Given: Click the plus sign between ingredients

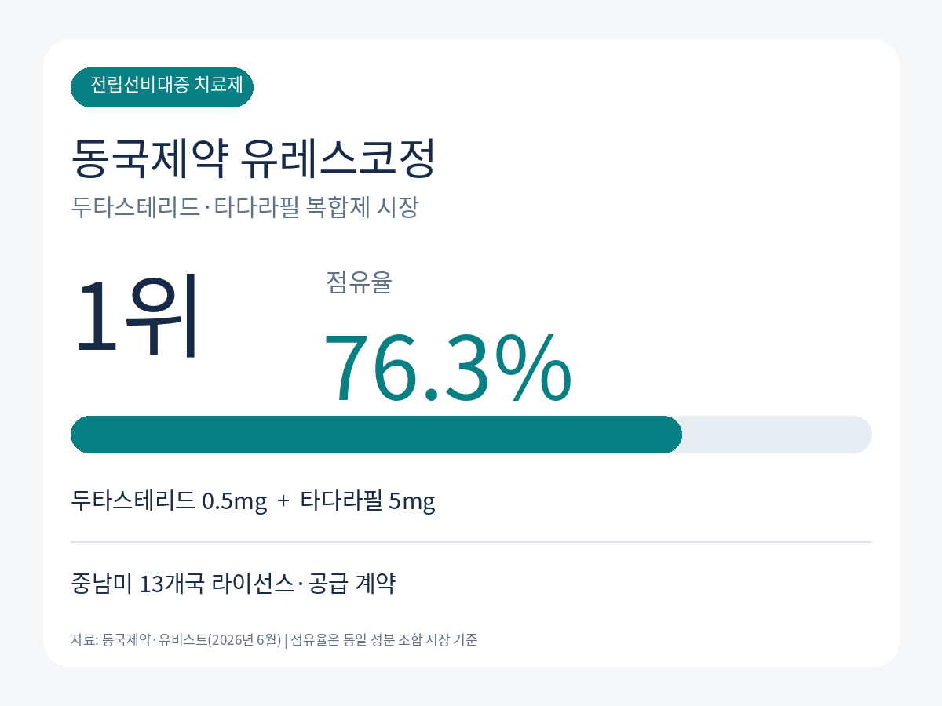Looking at the screenshot, I should [x=283, y=501].
